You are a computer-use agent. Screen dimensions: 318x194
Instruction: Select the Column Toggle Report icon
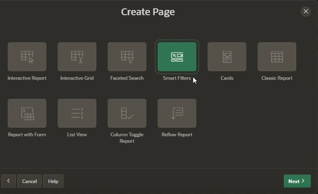[x=127, y=113]
